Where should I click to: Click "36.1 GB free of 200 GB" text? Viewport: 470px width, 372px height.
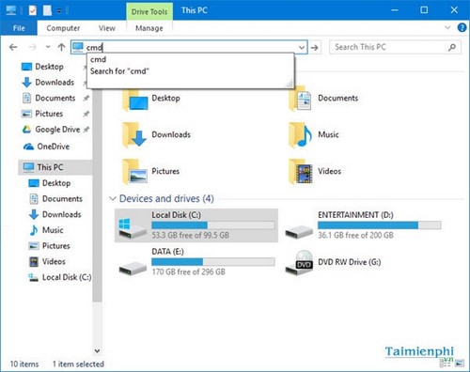(355, 235)
